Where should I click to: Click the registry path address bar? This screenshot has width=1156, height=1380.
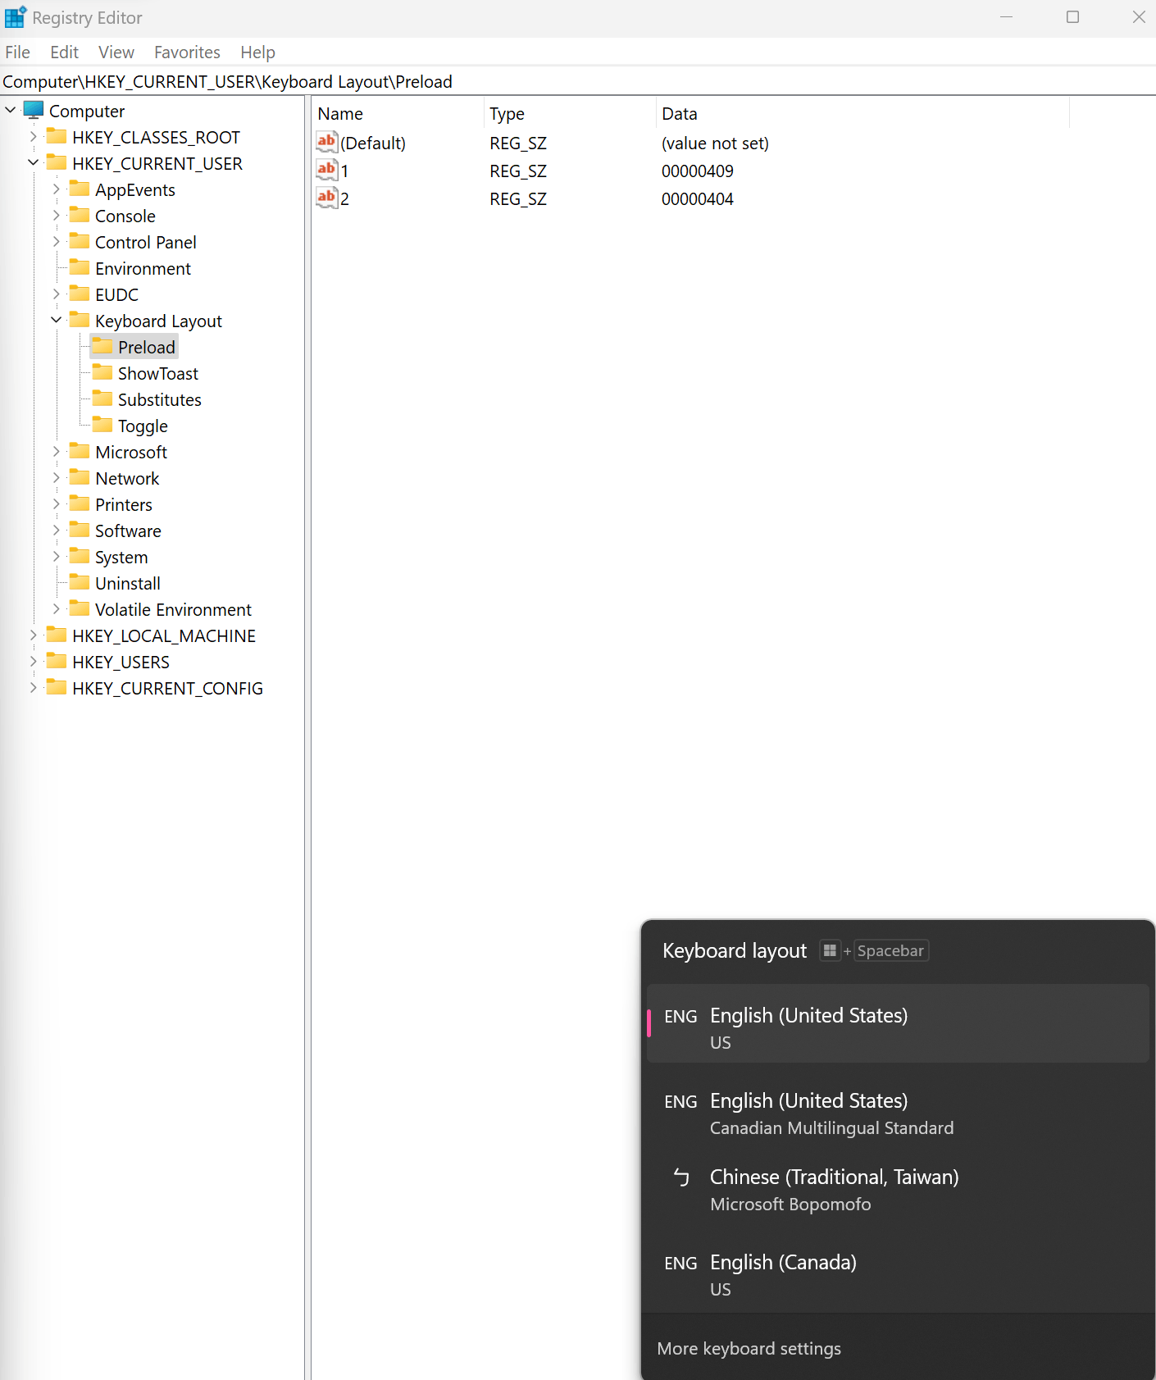[x=578, y=82]
